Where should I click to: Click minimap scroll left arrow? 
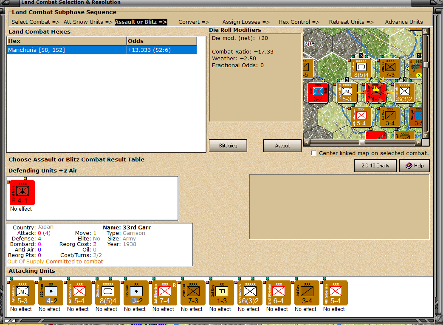306,142
